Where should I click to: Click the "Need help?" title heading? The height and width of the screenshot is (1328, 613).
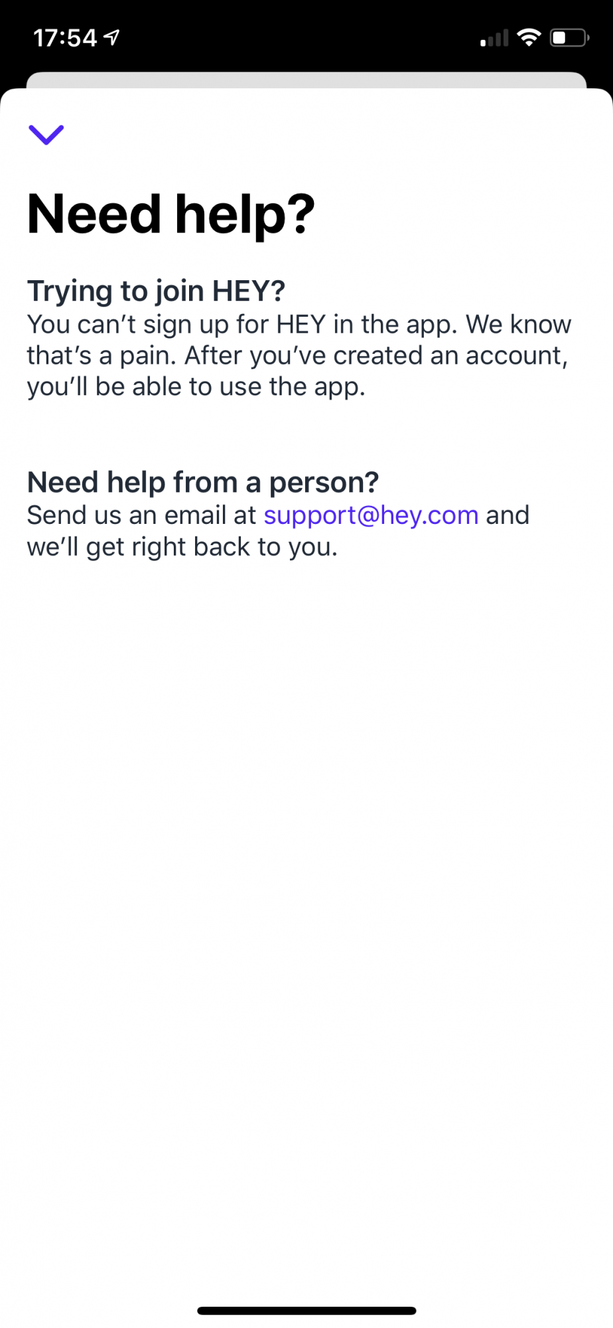[x=171, y=215]
